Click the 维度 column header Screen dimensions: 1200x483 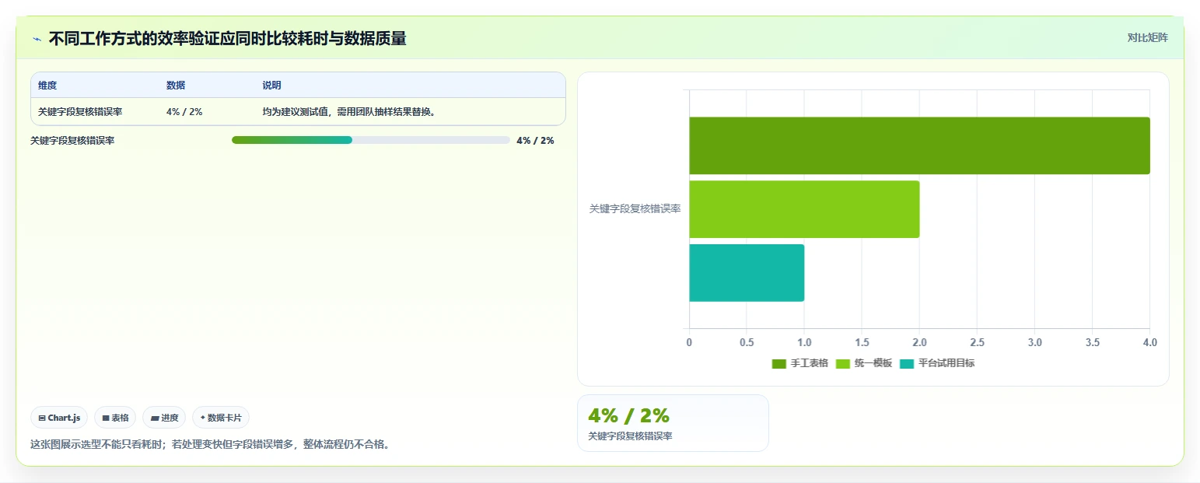point(47,85)
